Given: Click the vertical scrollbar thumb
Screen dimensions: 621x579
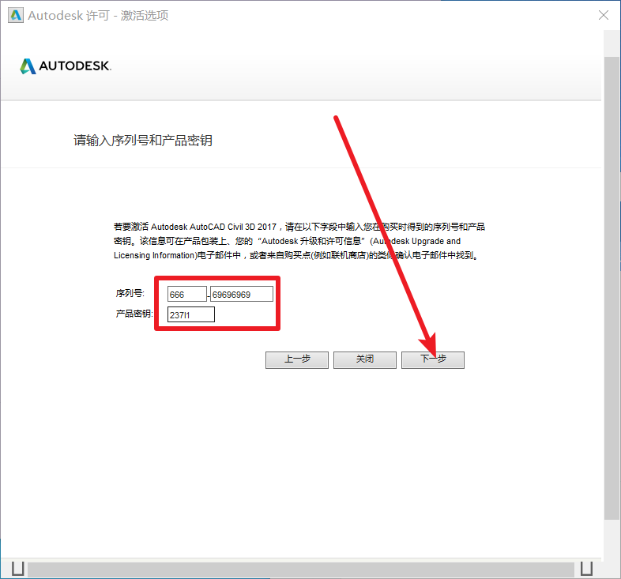Looking at the screenshot, I should (612, 288).
